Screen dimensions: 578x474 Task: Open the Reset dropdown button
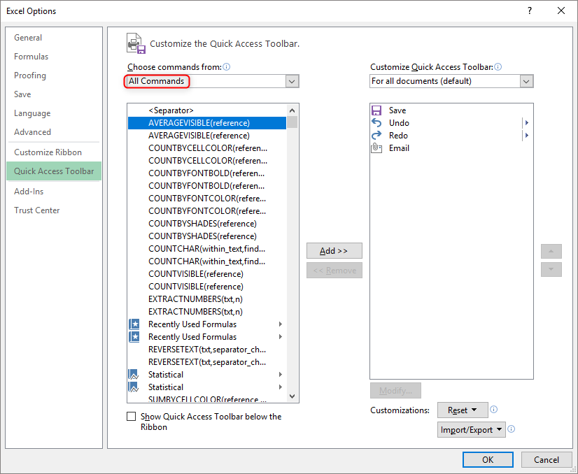click(x=463, y=410)
